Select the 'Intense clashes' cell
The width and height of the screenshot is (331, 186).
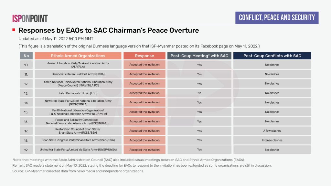(272, 140)
